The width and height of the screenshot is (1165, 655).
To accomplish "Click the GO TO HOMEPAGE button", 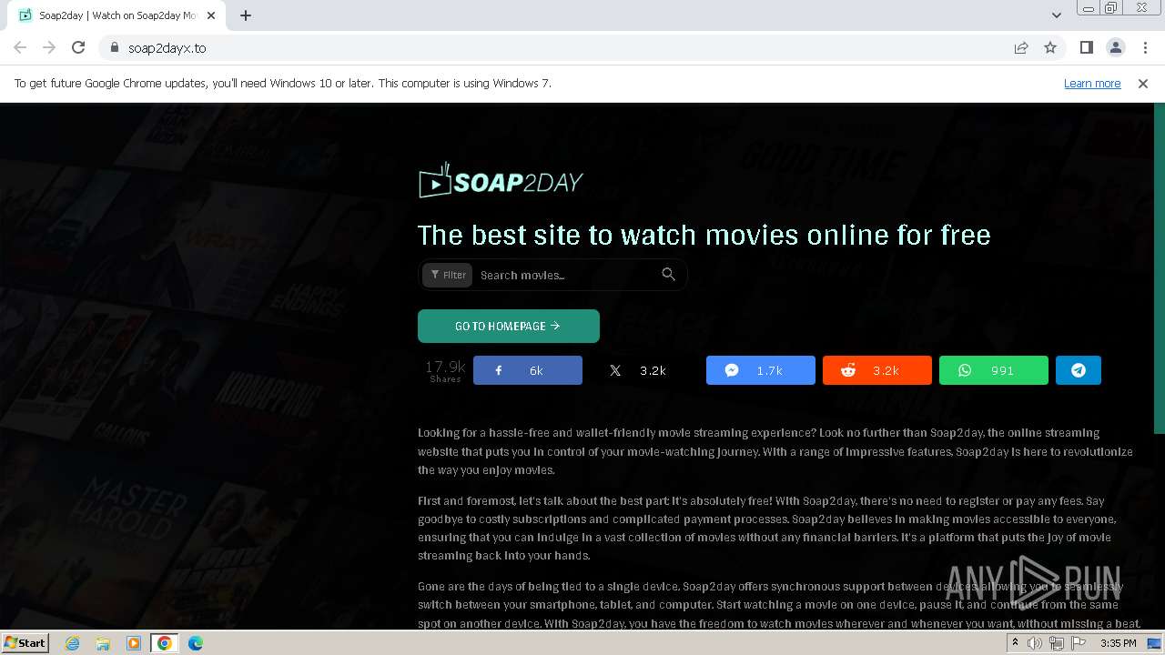I will [509, 326].
